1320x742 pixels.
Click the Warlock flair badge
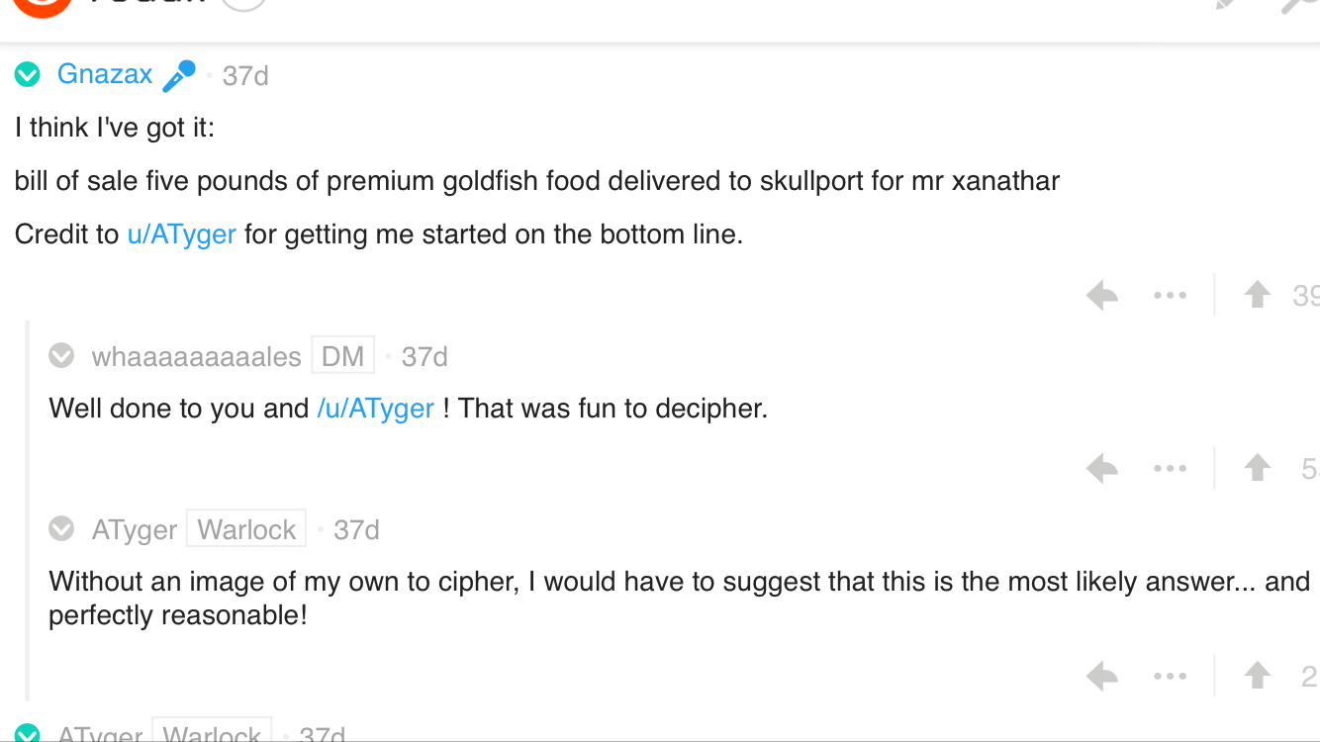(246, 529)
